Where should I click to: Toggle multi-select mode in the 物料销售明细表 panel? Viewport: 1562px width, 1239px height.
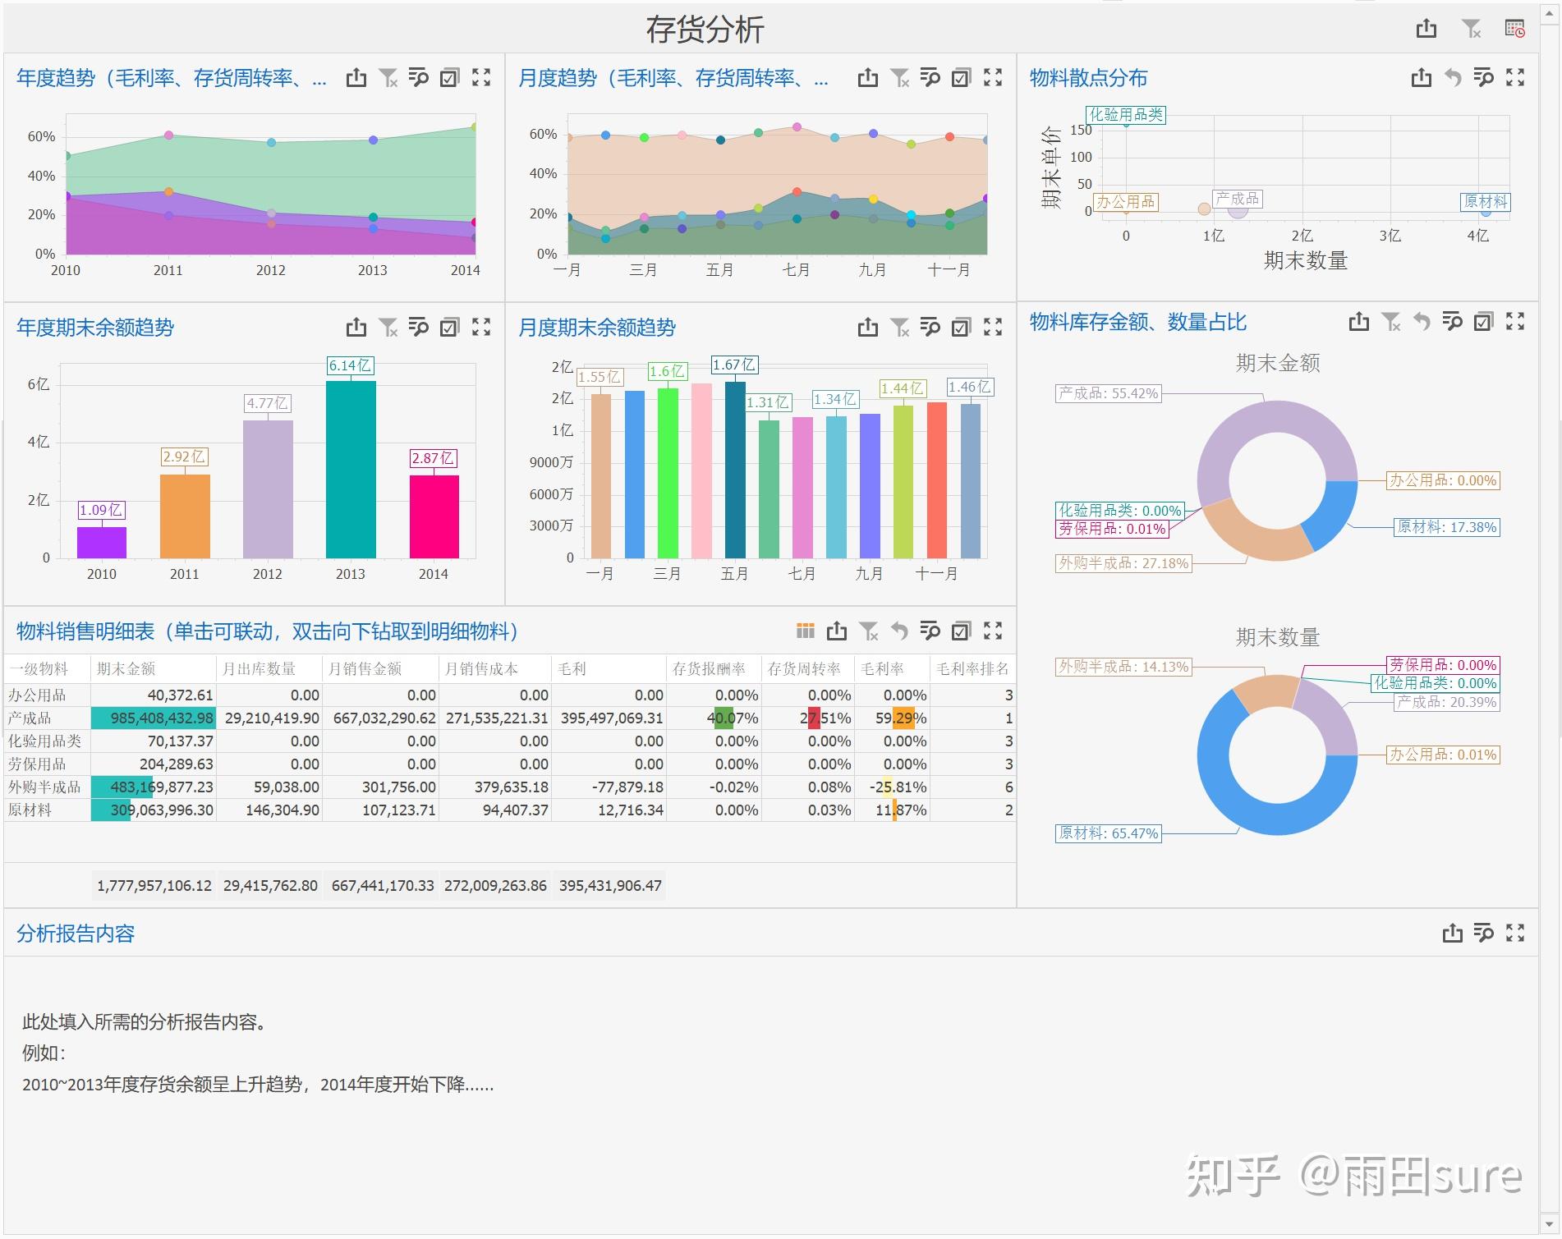[961, 631]
